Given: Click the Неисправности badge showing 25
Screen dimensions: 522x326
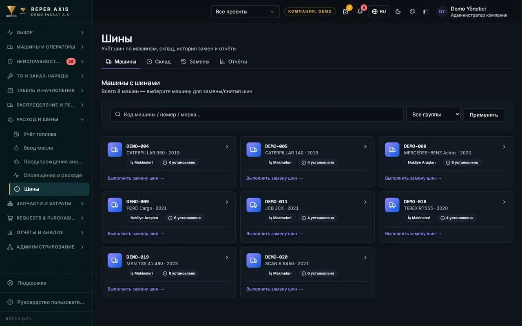Looking at the screenshot, I should 71,62.
